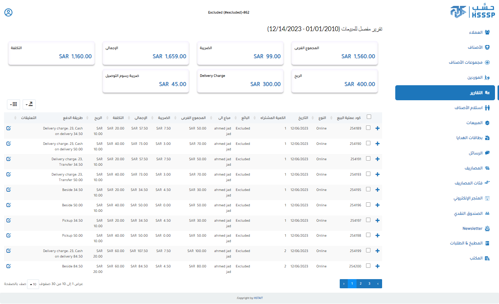
Task: Go to page 3 of the table
Action: click(x=369, y=284)
